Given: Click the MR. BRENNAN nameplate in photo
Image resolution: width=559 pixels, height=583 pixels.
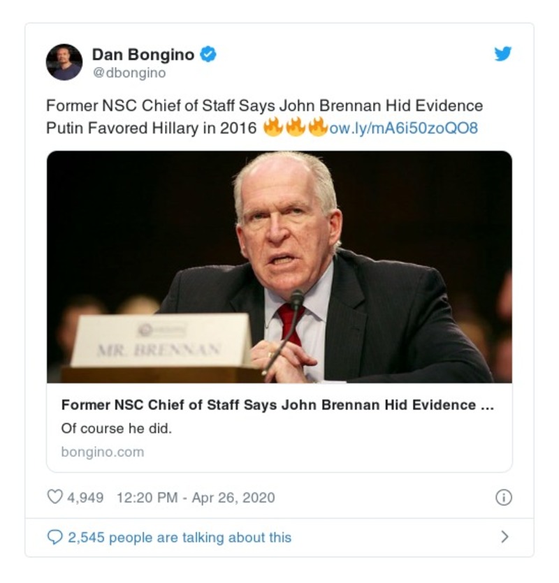Looking at the screenshot, I should (x=162, y=344).
